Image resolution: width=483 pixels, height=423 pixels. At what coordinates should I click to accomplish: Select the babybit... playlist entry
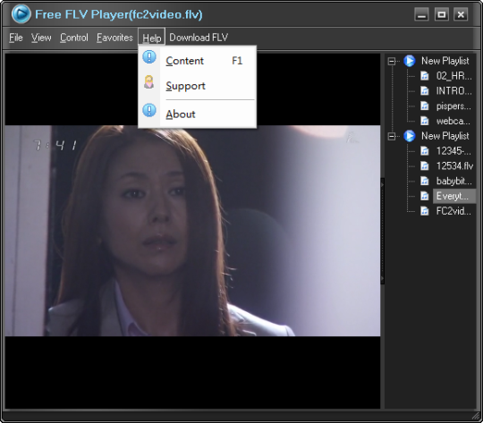point(453,182)
